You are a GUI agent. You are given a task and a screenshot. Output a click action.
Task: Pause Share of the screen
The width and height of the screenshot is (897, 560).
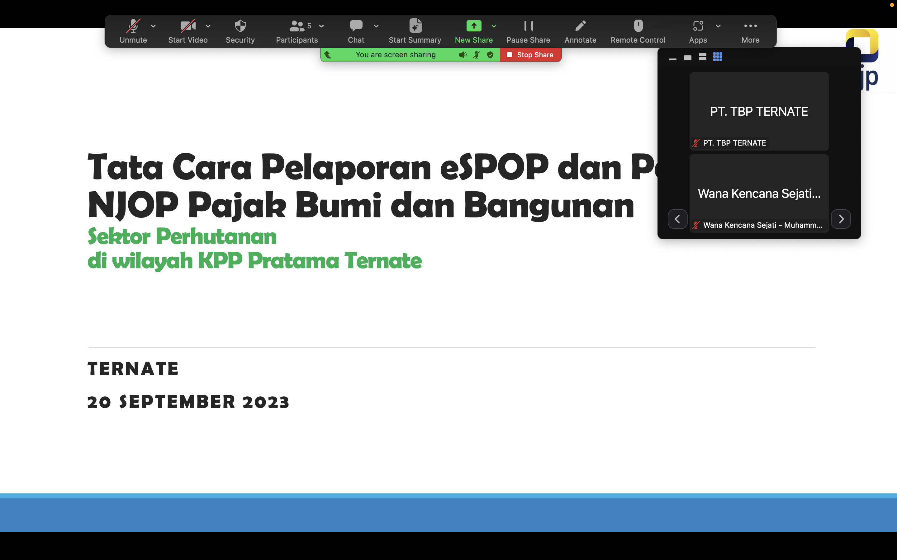pos(528,26)
